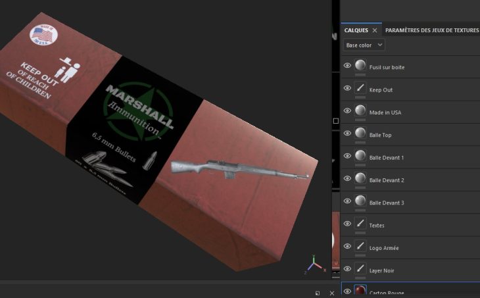
Task: Click the Keep Out layer brush icon
Action: pos(360,88)
